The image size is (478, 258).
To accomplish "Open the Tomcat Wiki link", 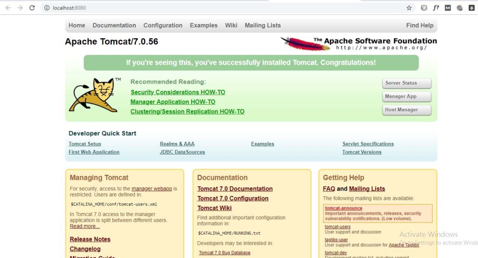I will (214, 209).
